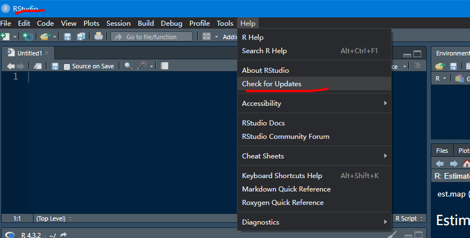Viewport: 470px width, 238px height.
Task: Click the main toolbar Save icon
Action: pos(67,36)
